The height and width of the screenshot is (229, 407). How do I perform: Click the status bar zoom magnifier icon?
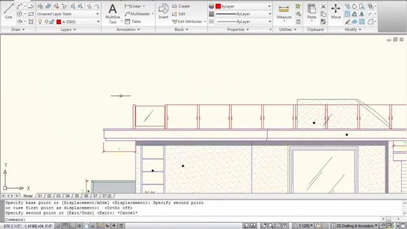[x=271, y=226]
